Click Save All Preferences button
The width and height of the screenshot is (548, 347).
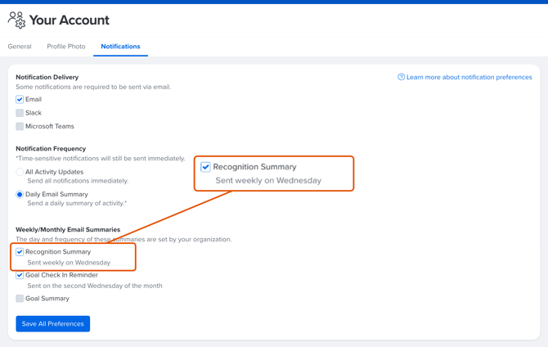53,324
